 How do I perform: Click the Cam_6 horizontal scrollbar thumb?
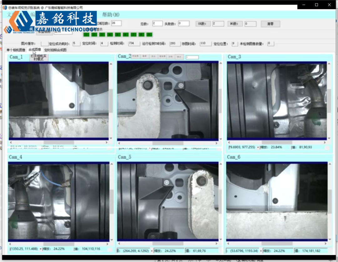277,244
